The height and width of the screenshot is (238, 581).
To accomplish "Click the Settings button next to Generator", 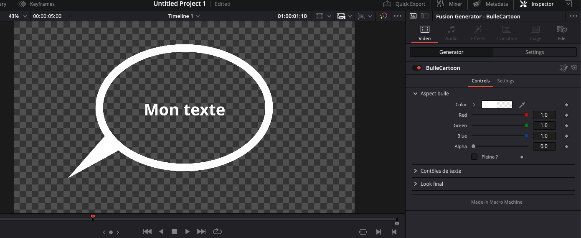I will (x=534, y=52).
